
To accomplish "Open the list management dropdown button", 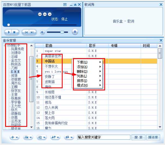I will point(42,137).
